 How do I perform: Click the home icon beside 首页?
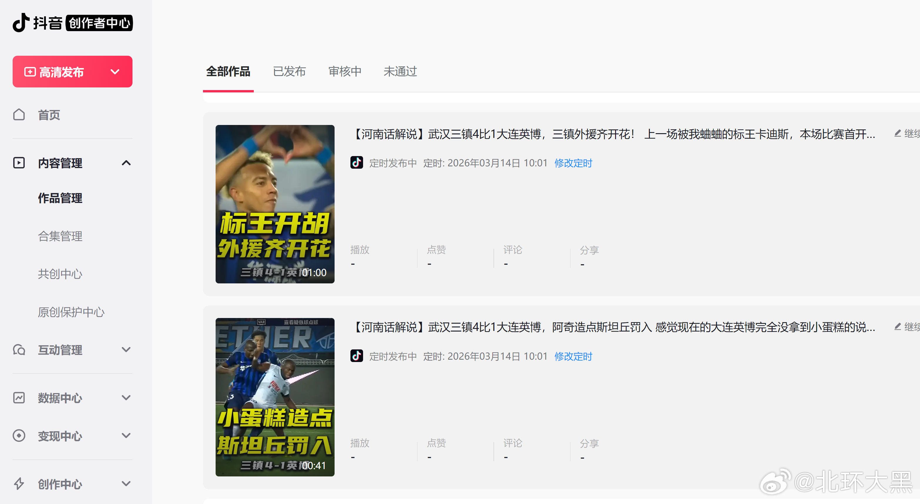tap(19, 115)
